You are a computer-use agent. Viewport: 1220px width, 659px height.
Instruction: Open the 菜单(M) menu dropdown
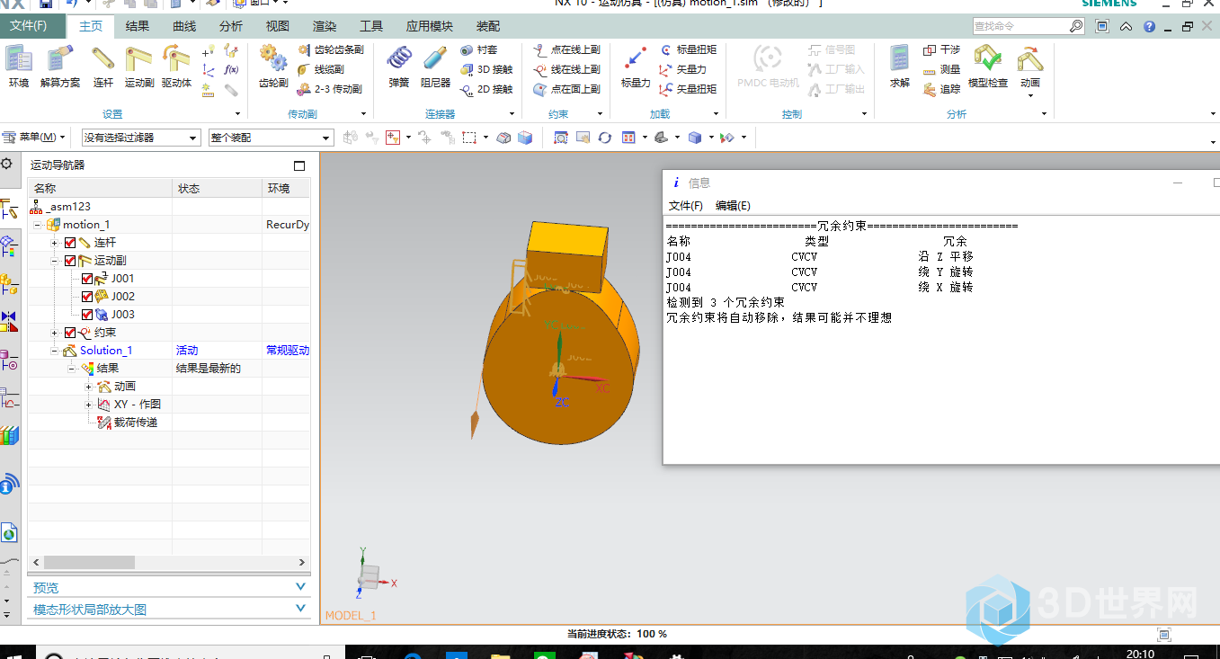coord(34,138)
